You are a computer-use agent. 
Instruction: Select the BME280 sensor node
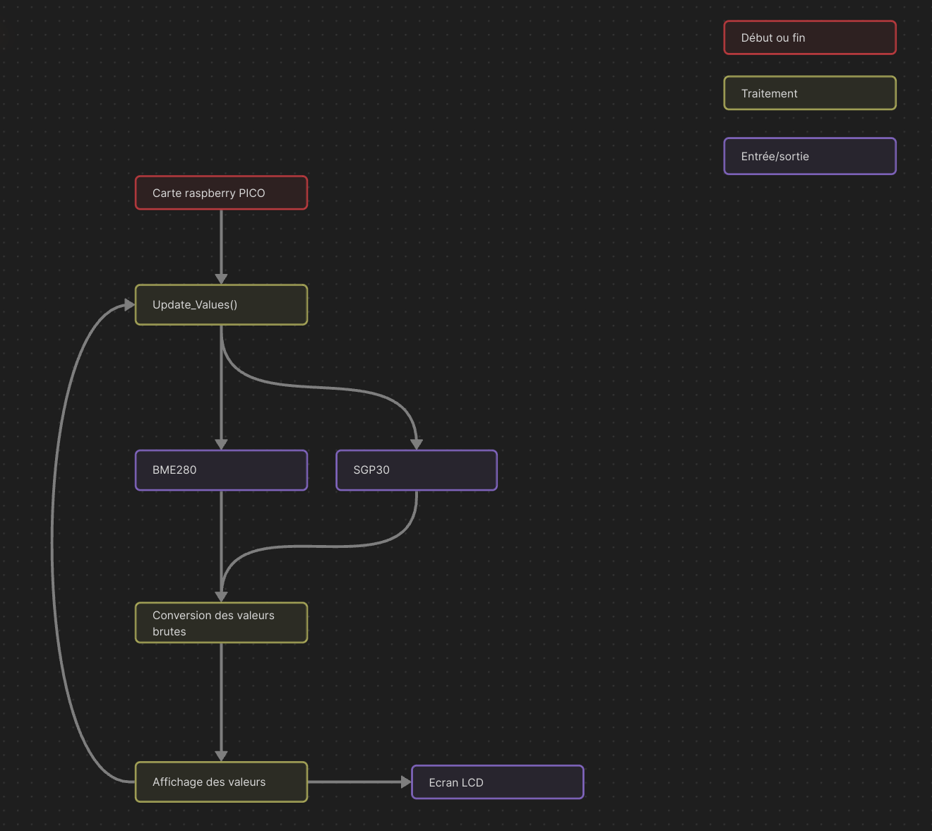[x=221, y=470]
